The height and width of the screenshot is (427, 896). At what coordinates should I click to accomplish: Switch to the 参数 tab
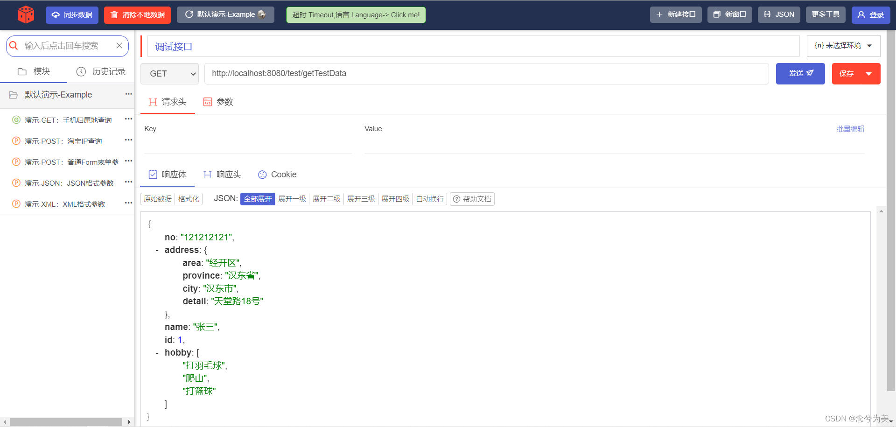click(218, 102)
